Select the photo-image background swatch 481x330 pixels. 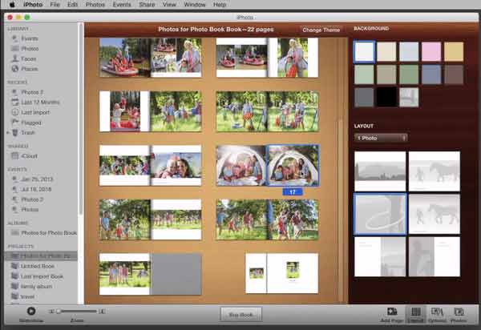(409, 97)
